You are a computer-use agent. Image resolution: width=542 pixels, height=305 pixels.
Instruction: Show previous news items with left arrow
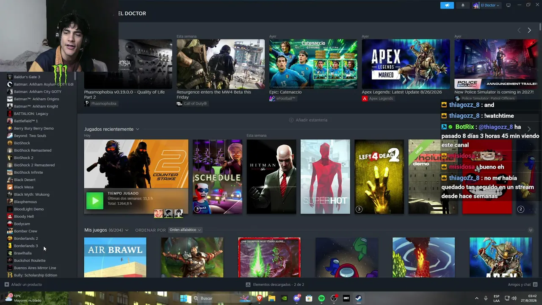[x=519, y=30]
